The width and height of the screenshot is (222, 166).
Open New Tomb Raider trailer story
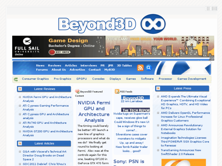tap(132, 149)
